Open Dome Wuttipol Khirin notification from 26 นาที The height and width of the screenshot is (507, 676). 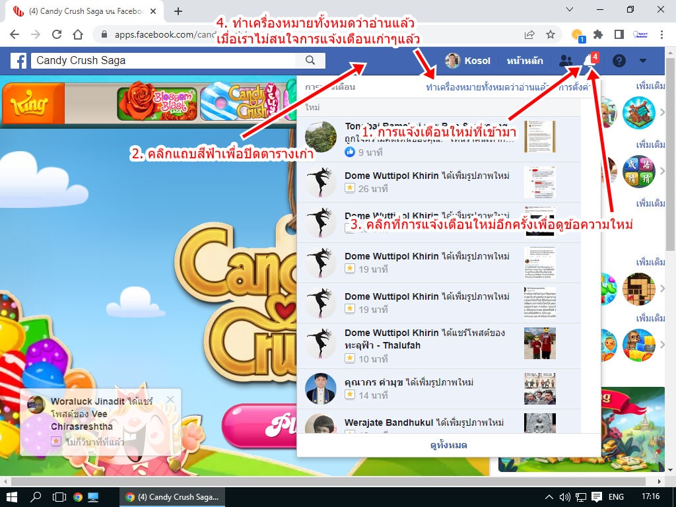click(439, 182)
